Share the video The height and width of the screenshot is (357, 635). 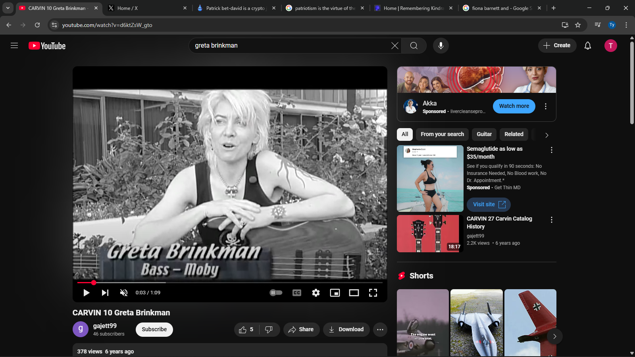(x=301, y=330)
